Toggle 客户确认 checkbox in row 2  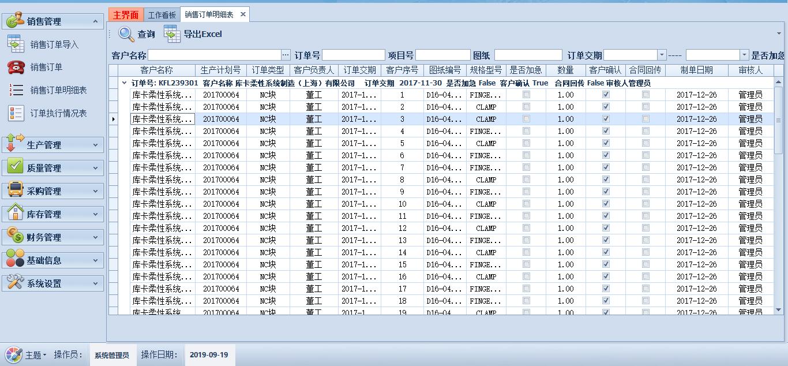click(x=606, y=106)
